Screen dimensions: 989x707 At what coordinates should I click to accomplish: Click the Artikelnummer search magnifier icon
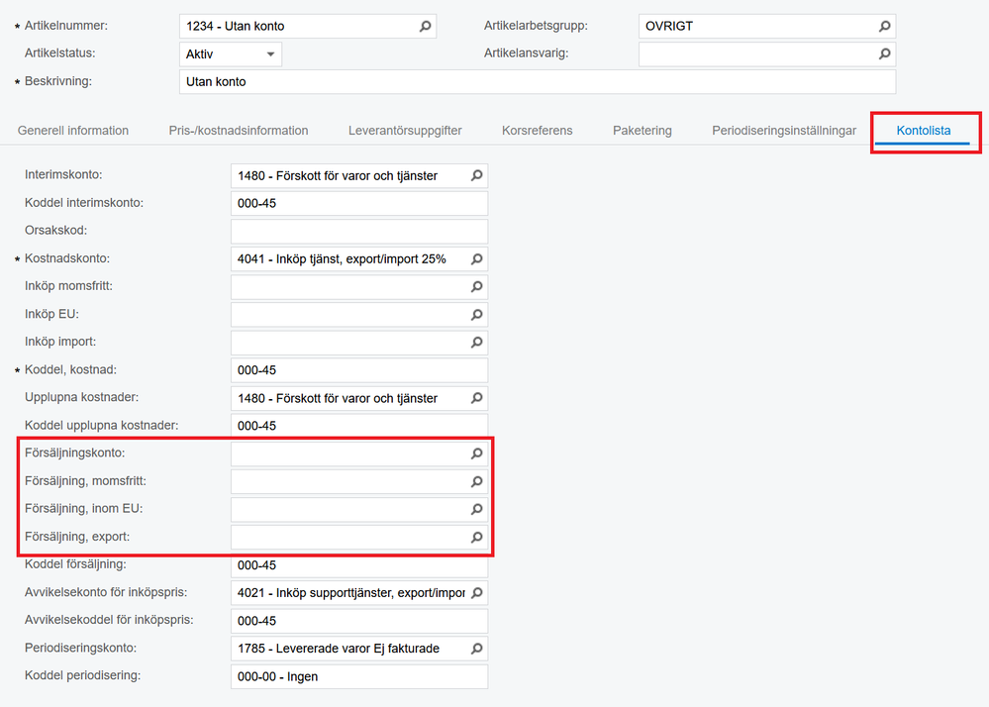point(426,27)
